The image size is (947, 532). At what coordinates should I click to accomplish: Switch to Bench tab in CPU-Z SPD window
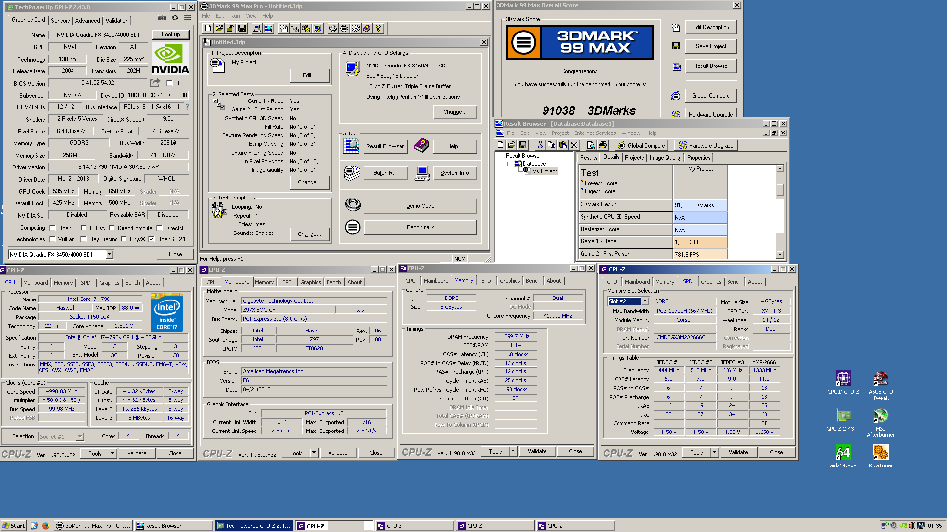734,282
